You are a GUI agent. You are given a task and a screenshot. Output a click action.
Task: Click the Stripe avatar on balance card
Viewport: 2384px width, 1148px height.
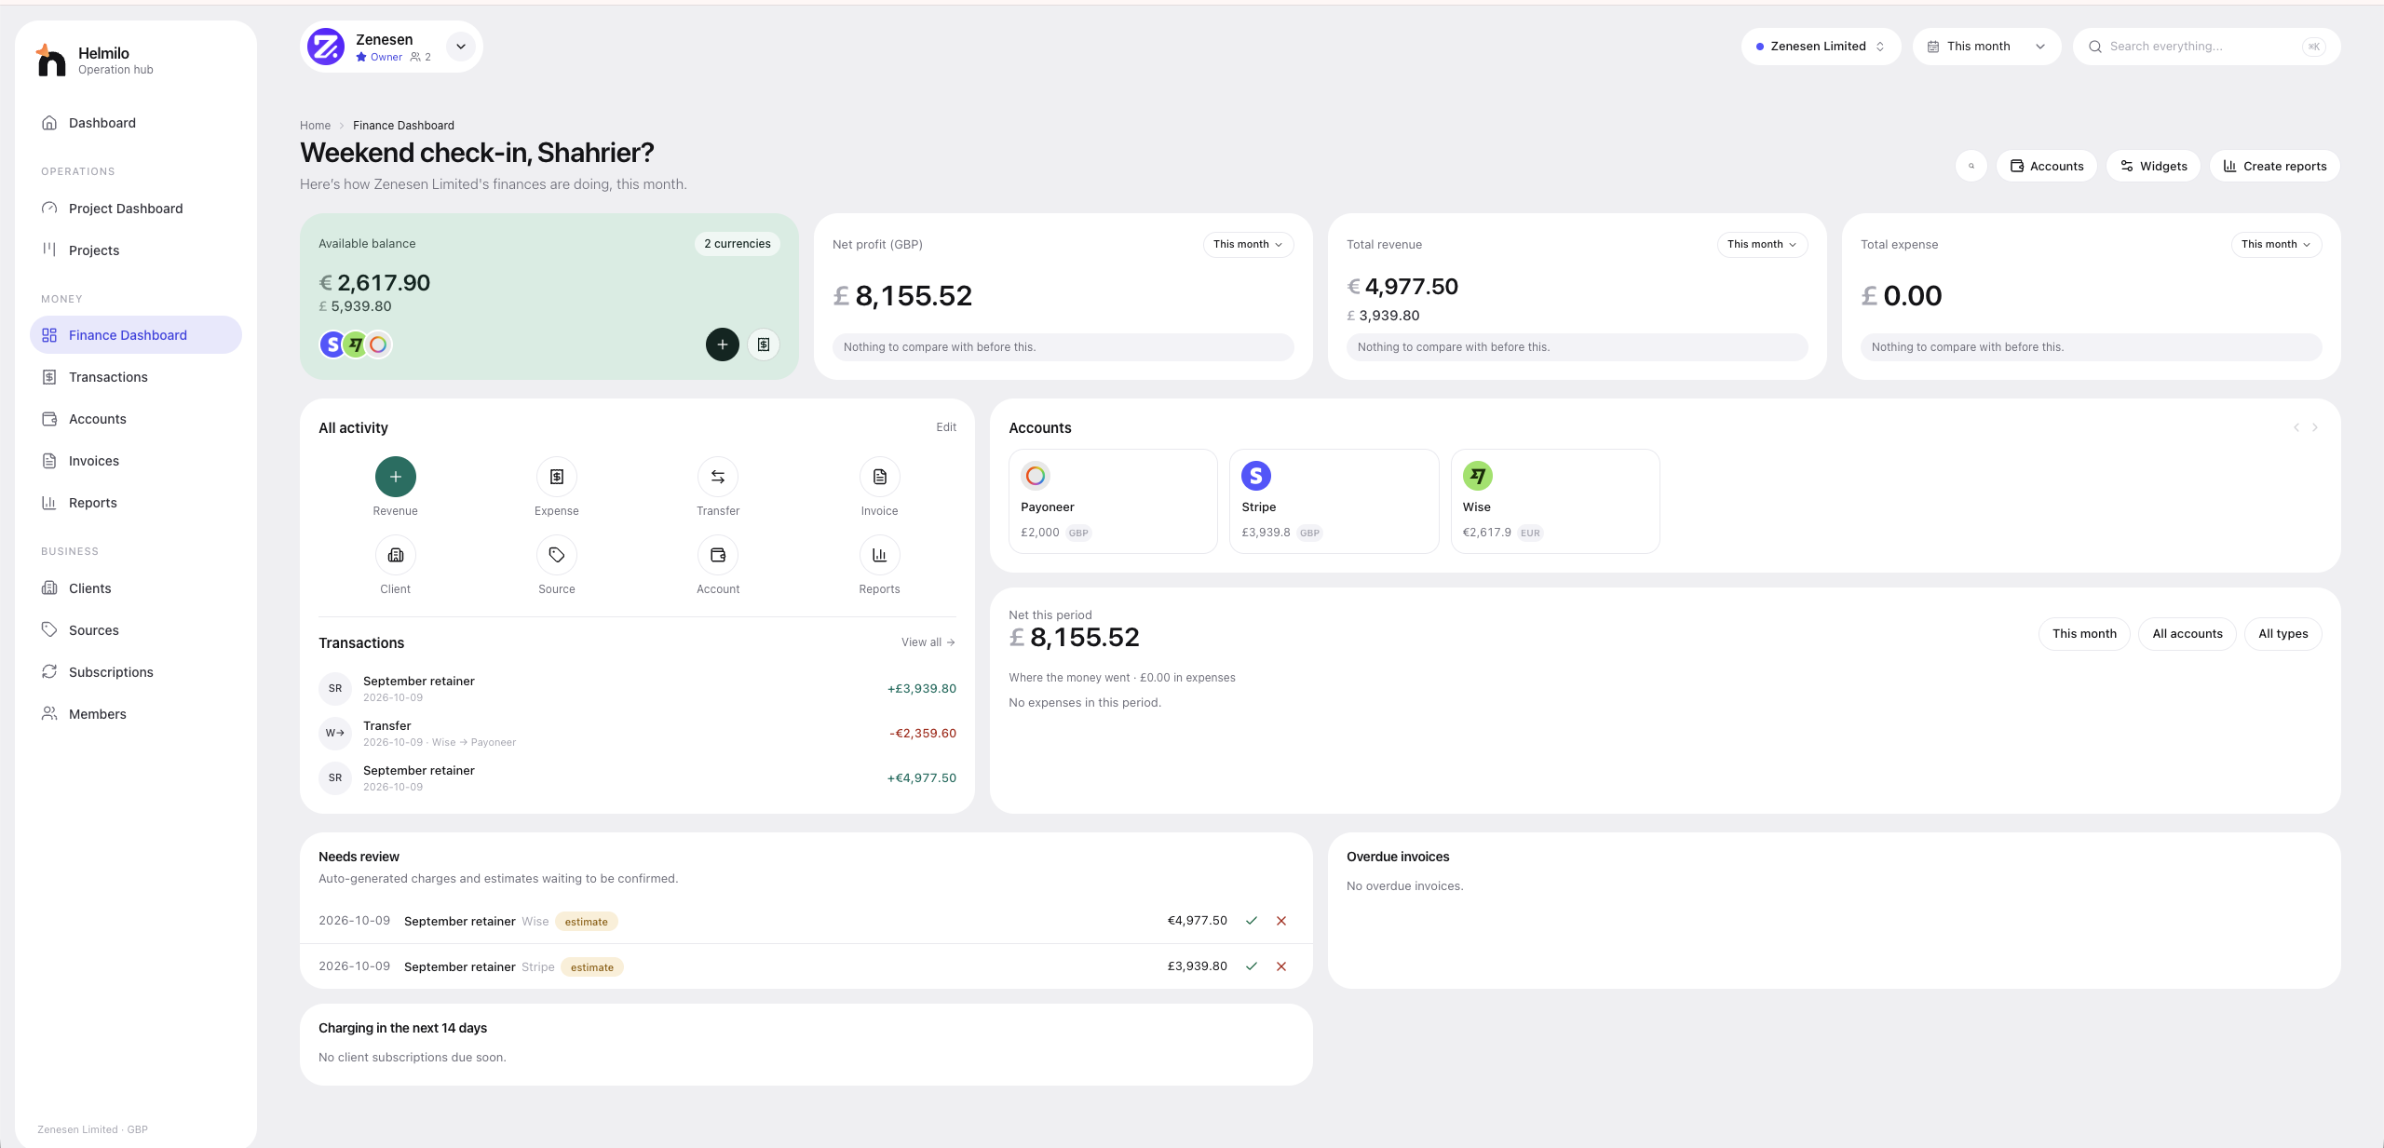[x=332, y=344]
